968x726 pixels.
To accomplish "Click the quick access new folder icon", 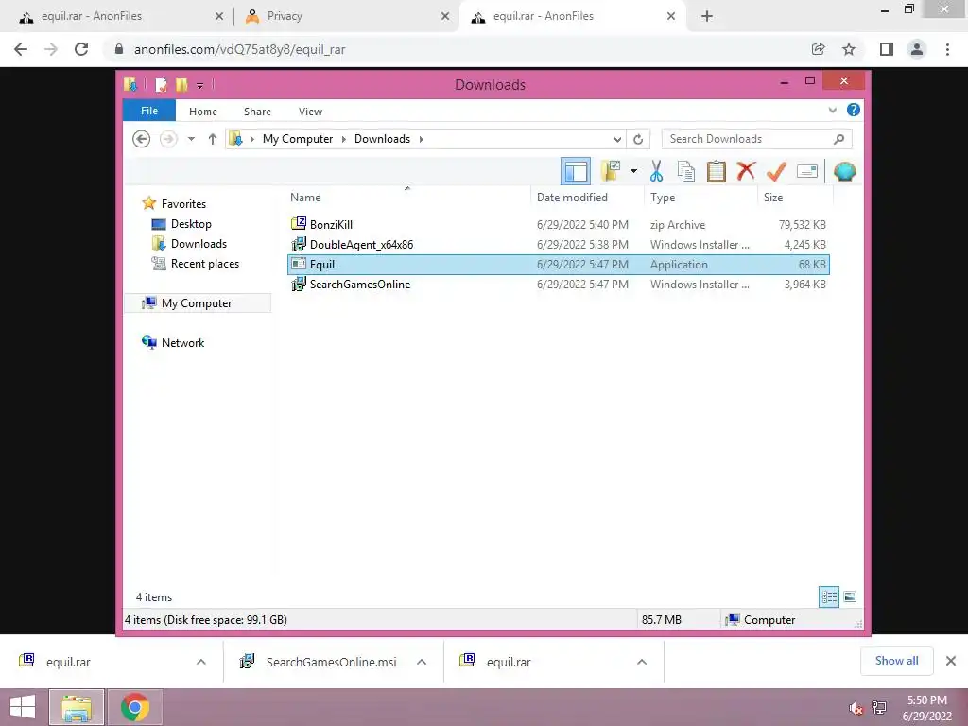I will point(181,84).
